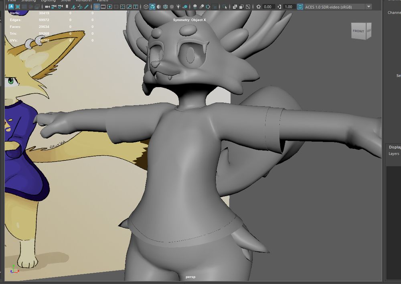Toggle the Safe Action overlay

tap(129, 7)
